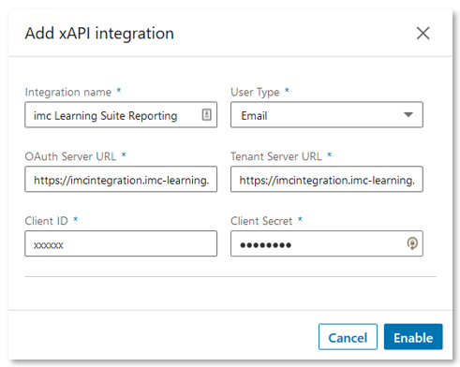
Task: Click the Cancel button
Action: pos(348,337)
